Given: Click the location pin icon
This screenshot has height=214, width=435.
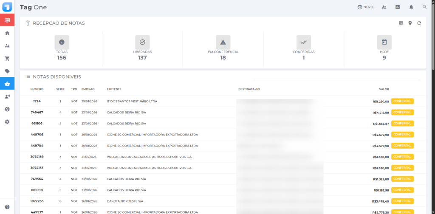Looking at the screenshot, I should point(410,23).
